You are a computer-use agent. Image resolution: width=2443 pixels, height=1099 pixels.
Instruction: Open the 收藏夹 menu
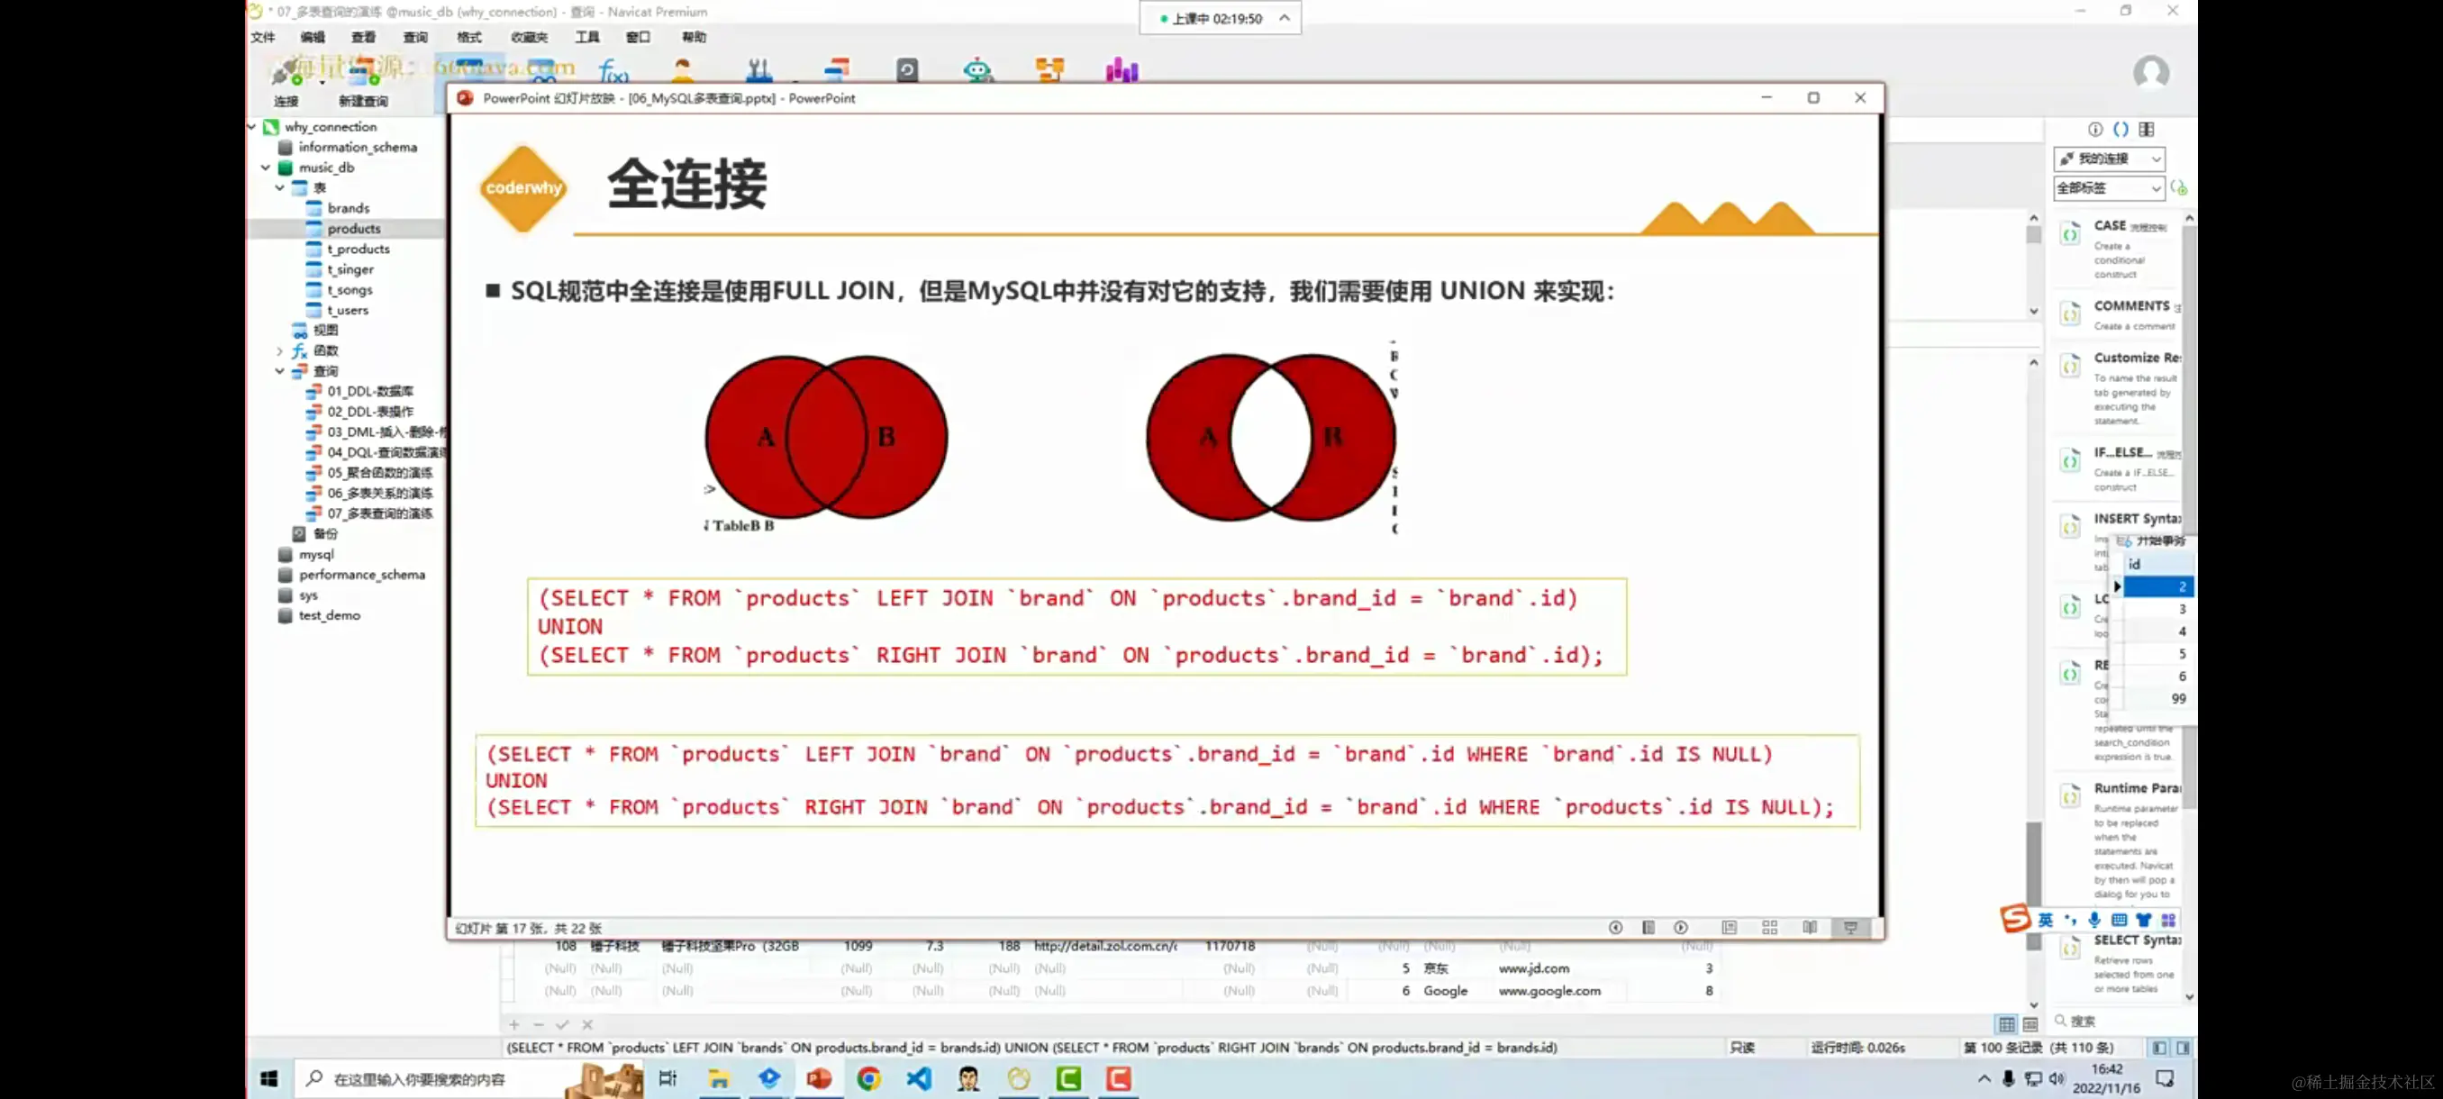pyautogui.click(x=528, y=37)
